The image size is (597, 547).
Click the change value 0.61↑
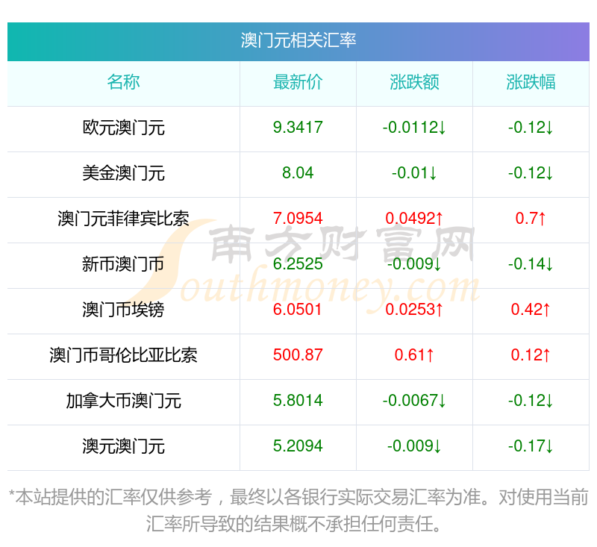click(414, 355)
